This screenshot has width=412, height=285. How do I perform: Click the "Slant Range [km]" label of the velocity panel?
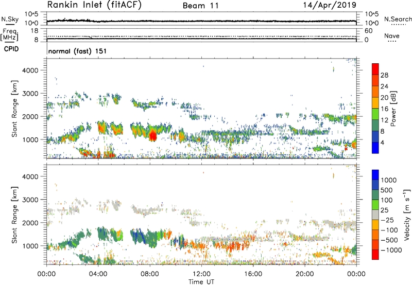pyautogui.click(x=14, y=215)
